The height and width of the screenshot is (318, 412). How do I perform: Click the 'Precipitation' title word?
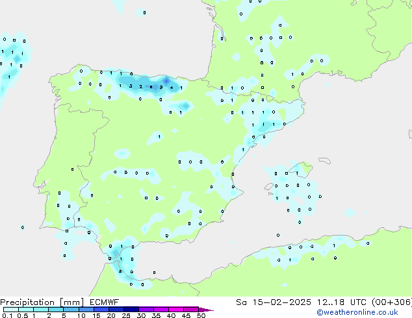[x=27, y=302]
